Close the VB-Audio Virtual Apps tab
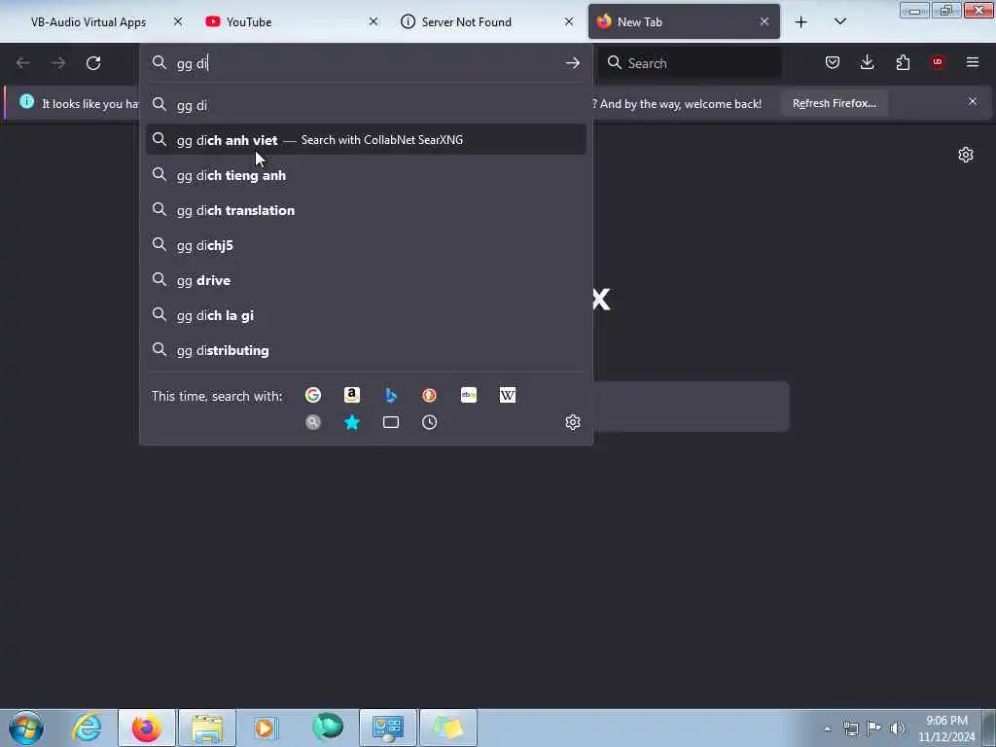The width and height of the screenshot is (996, 747). click(178, 21)
